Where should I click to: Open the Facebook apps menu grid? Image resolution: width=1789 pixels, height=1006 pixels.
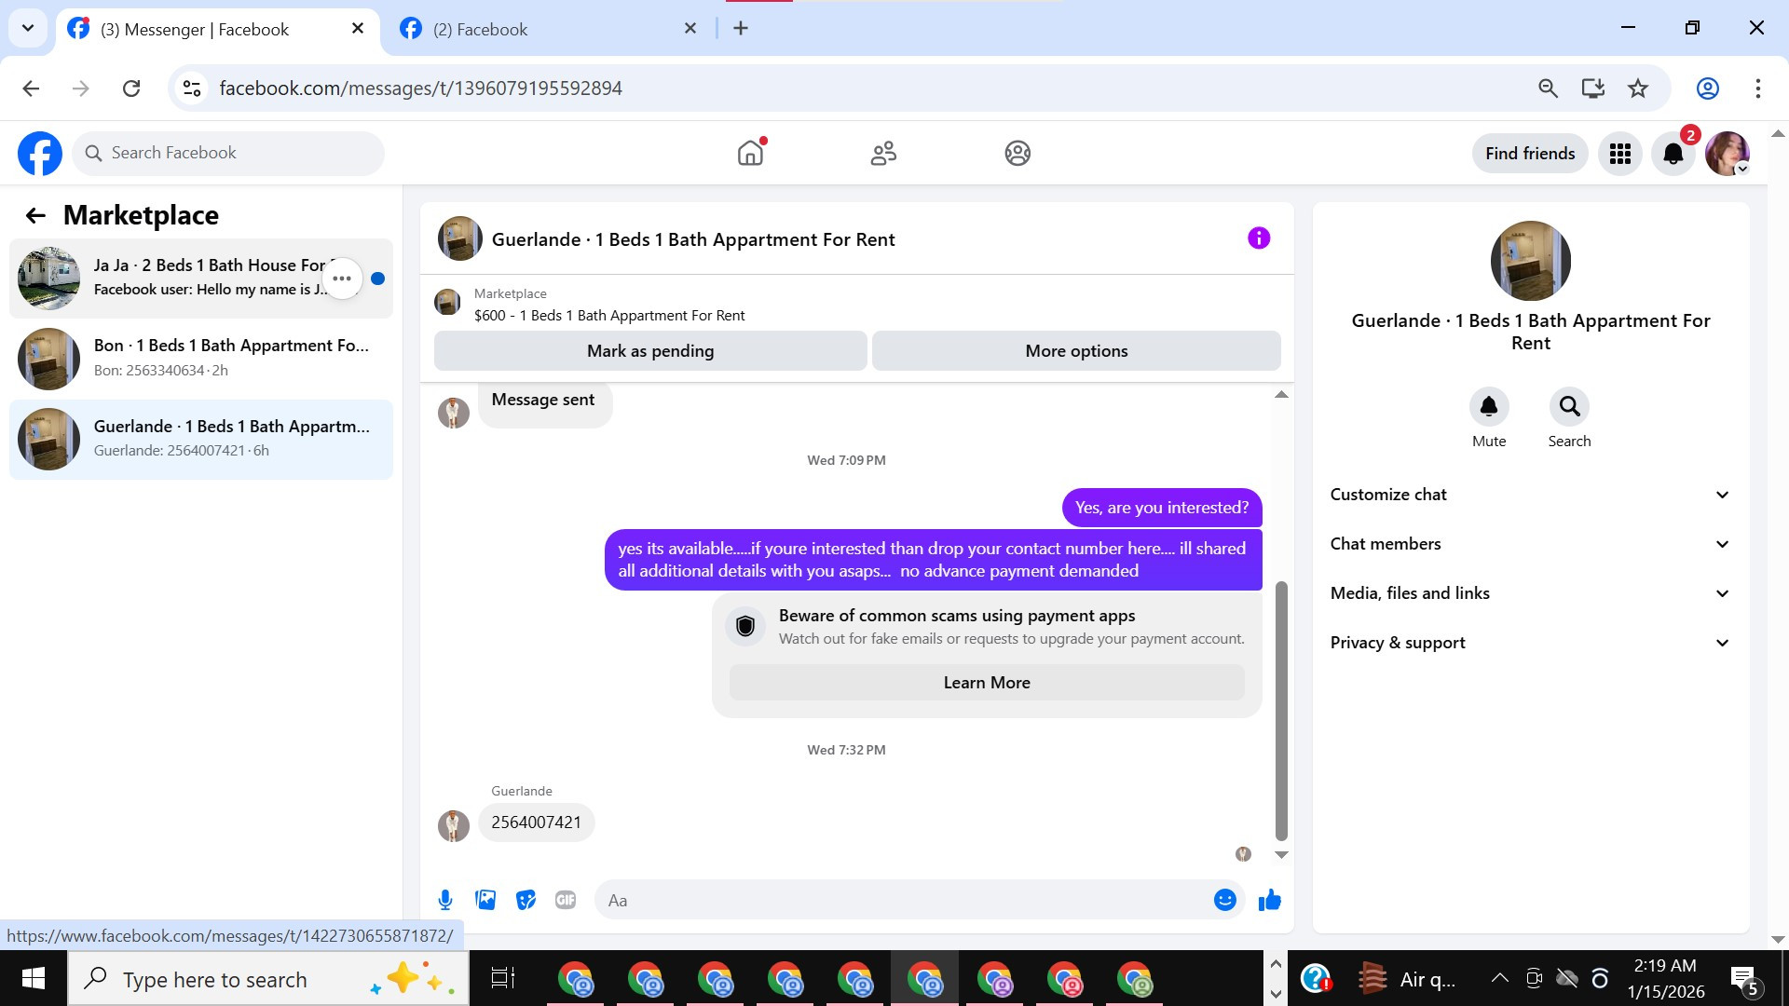click(x=1619, y=154)
